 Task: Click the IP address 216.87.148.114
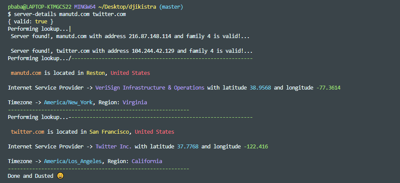150,36
